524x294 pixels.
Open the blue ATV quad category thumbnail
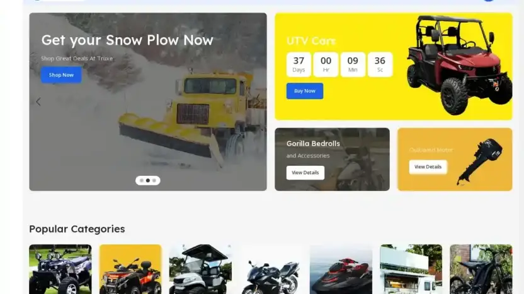pos(60,269)
